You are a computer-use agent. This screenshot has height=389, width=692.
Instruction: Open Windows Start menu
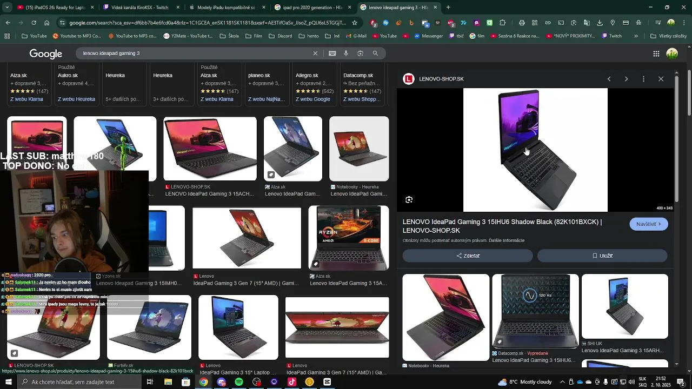(9, 382)
